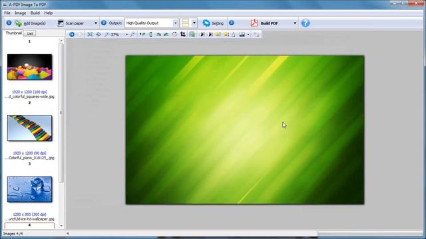The width and height of the screenshot is (426, 239).
Task: Click the rotate left icon
Action: pos(158,35)
